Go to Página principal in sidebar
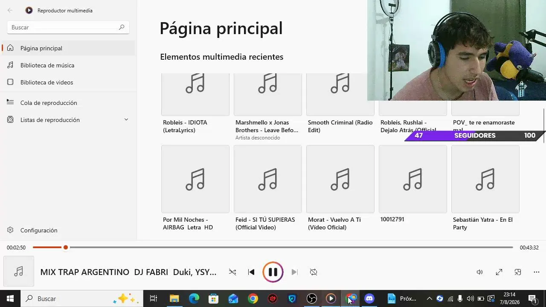This screenshot has width=546, height=307. [68, 48]
